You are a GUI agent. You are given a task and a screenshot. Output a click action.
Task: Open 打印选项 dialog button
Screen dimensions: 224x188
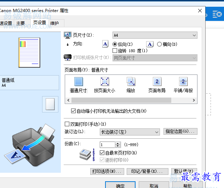click(107, 171)
